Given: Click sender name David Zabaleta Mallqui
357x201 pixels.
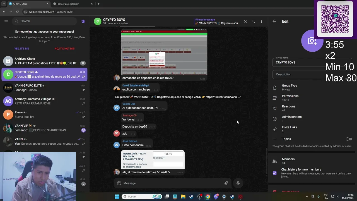Looking at the screenshot, I should click(136, 85).
